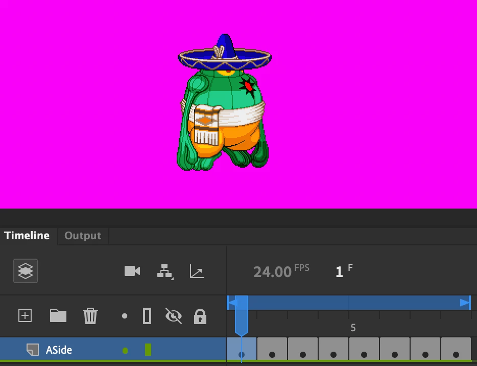Click the frame 5 label on ruler

353,328
